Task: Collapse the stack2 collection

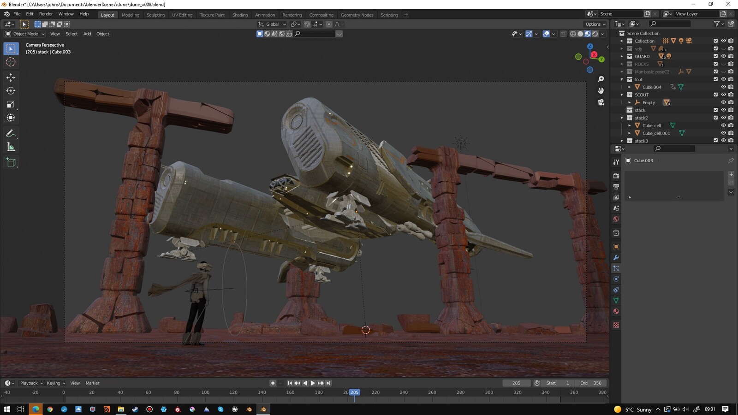Action: coord(622,118)
